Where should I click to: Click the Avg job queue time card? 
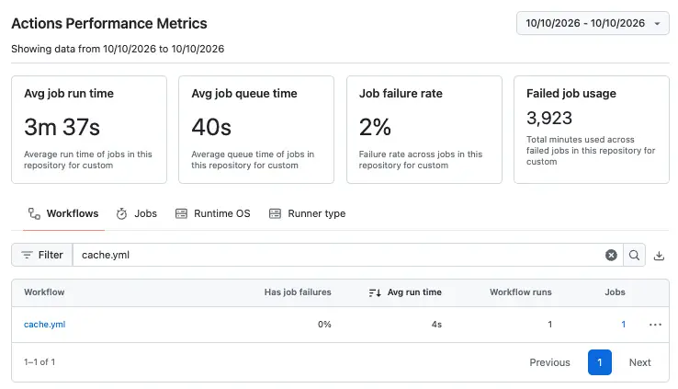(x=256, y=130)
